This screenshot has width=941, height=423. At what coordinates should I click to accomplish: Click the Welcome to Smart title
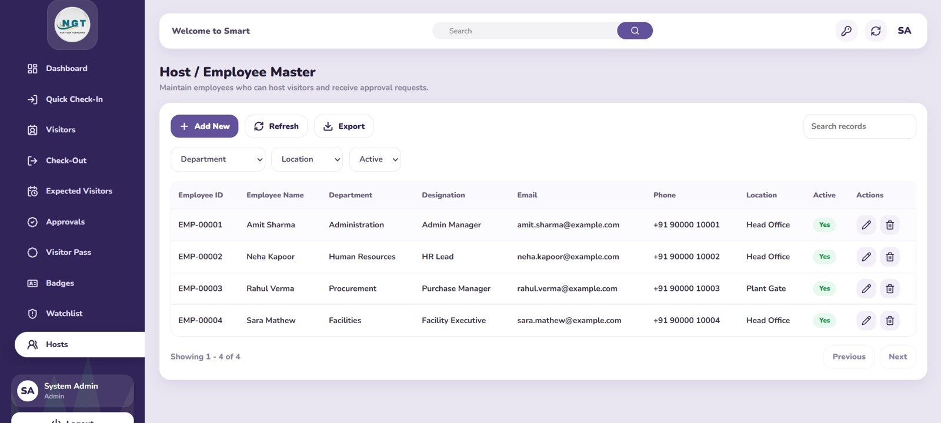(211, 31)
